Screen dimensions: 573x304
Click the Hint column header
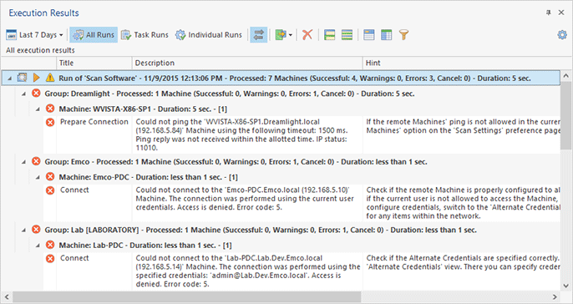pos(462,63)
